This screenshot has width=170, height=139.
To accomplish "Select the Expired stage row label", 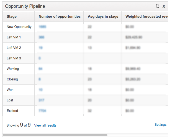I will [12, 111].
